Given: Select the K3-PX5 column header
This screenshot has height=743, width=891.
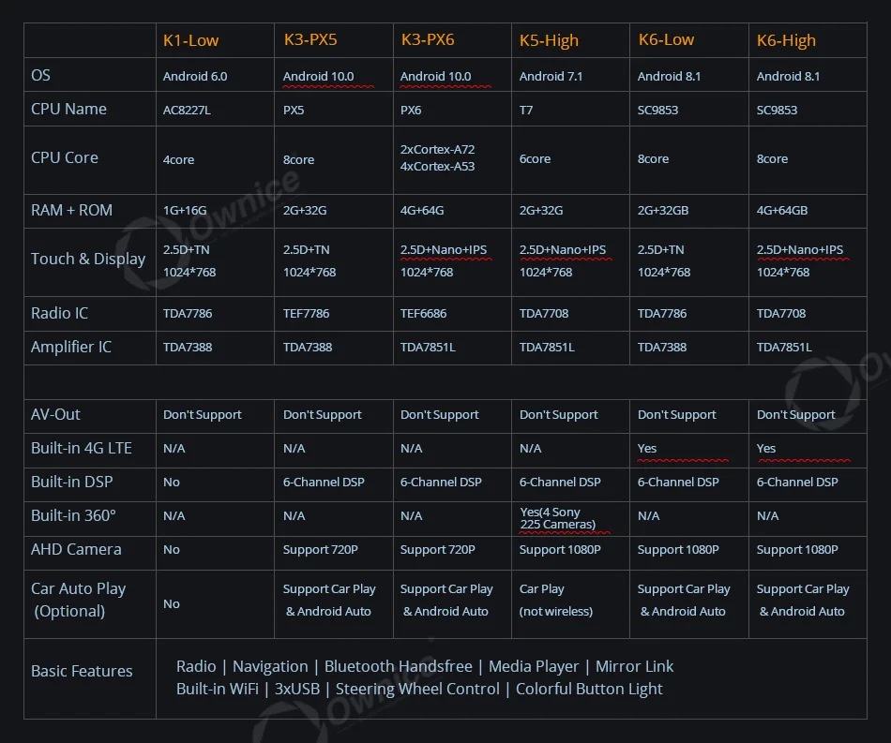Looking at the screenshot, I should point(310,39).
